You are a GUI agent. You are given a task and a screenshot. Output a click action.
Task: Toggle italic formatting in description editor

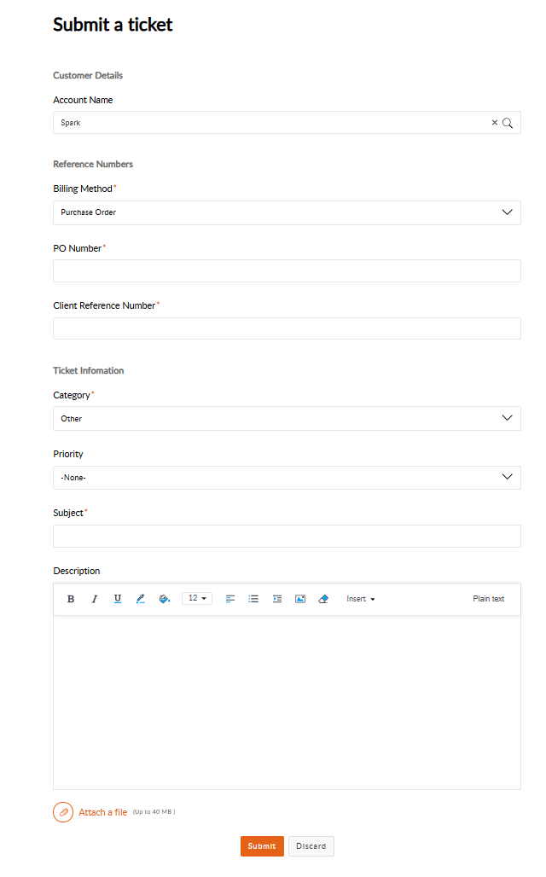[x=95, y=599]
